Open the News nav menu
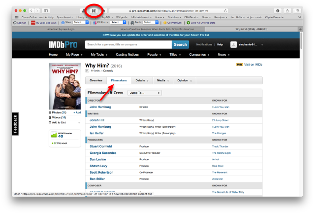This screenshot has height=214, width=315. click(223, 55)
